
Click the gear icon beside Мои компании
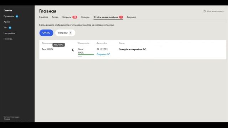[x=204, y=11]
